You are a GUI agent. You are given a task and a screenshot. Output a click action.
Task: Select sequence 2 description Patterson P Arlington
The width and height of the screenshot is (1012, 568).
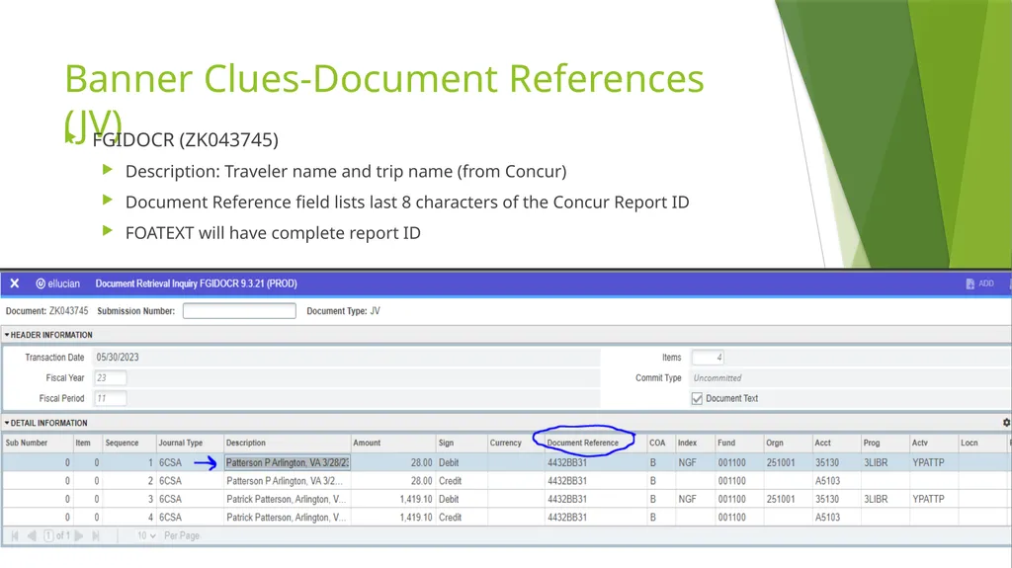point(285,481)
